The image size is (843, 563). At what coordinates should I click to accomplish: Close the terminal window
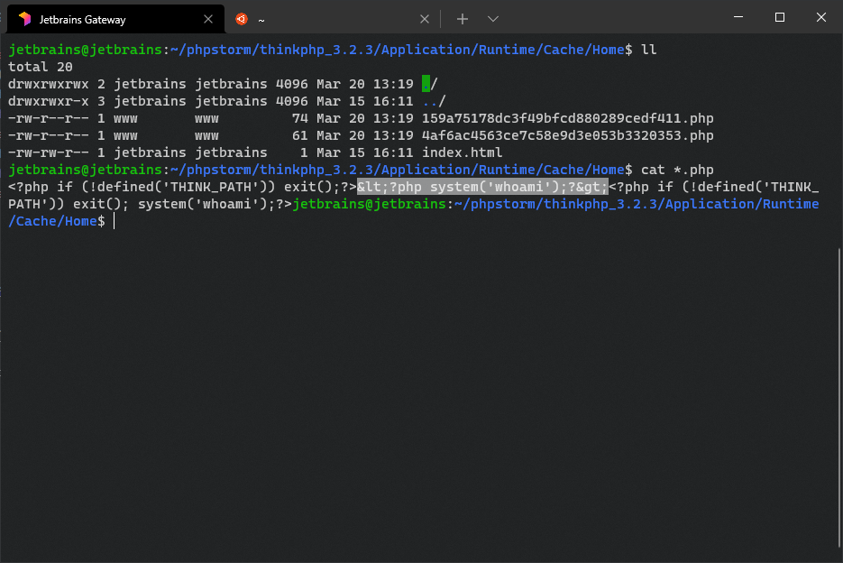[821, 17]
